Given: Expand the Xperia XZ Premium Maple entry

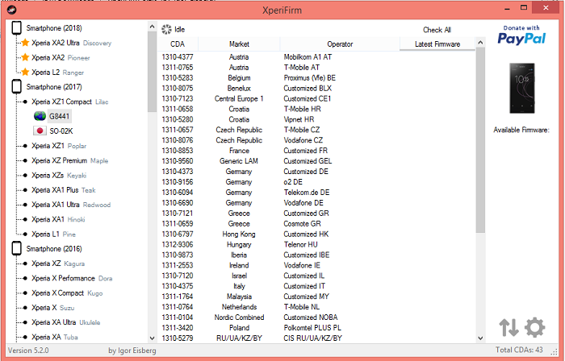Looking at the screenshot, I should tap(58, 160).
